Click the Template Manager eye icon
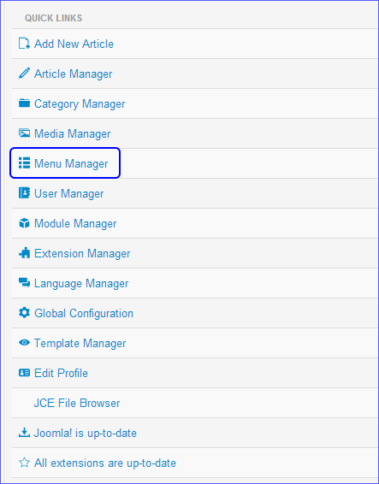Image resolution: width=379 pixels, height=484 pixels. pos(24,342)
